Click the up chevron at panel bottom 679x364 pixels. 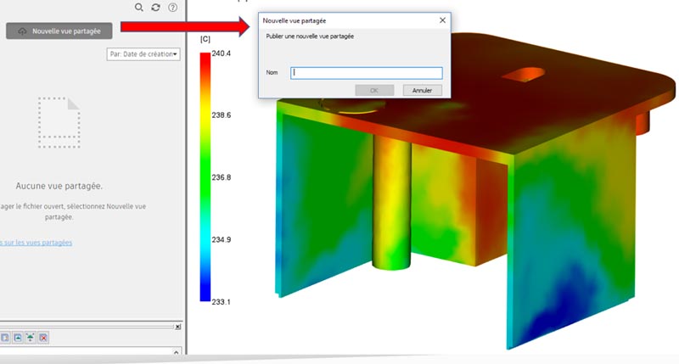(177, 352)
